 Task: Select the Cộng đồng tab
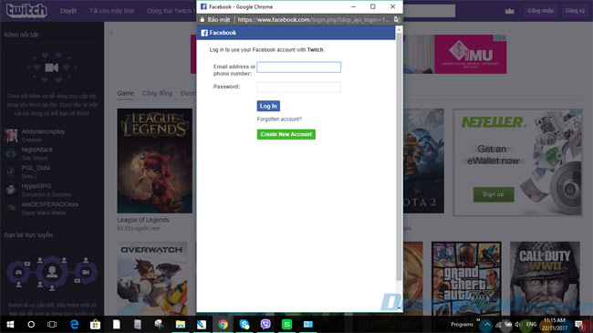coord(157,93)
